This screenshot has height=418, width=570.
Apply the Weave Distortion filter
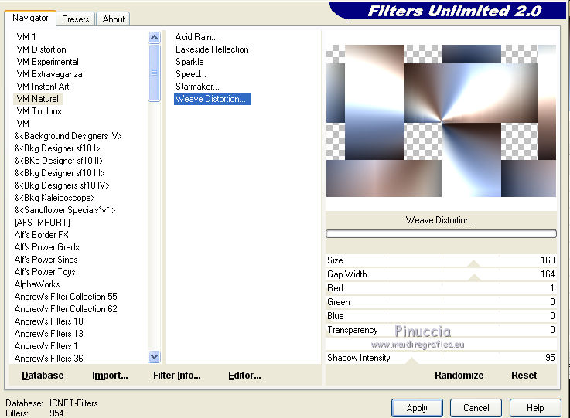point(417,408)
